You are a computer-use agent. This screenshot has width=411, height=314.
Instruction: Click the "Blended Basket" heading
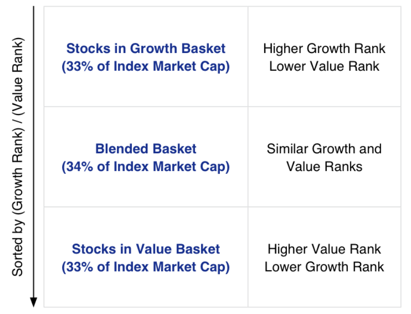tap(146, 149)
